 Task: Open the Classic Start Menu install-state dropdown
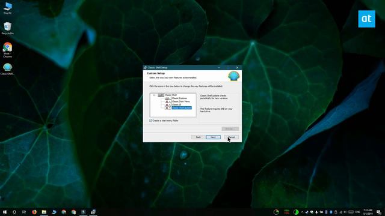pyautogui.click(x=168, y=101)
